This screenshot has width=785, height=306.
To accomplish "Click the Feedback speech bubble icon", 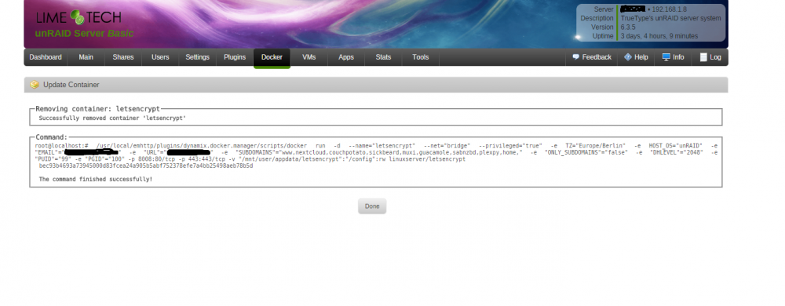I will click(575, 57).
